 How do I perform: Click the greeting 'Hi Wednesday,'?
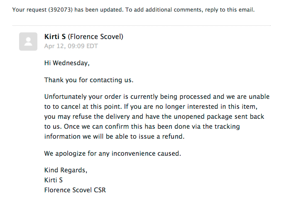click(67, 63)
